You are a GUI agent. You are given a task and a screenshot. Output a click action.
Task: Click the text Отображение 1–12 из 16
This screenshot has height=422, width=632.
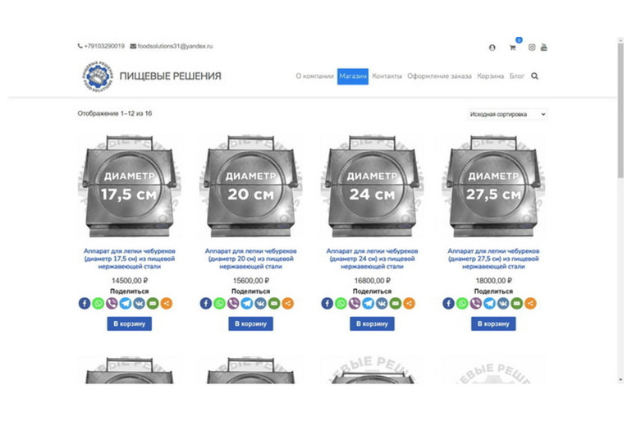pos(115,113)
